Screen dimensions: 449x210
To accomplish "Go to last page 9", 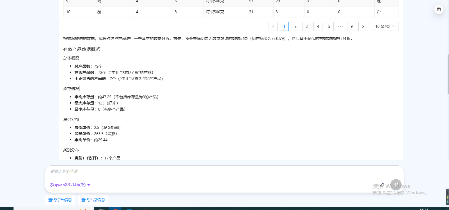I will coord(352,26).
